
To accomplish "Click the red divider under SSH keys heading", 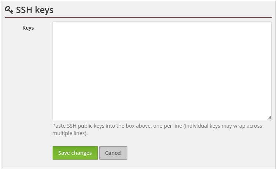I will [x=138, y=17].
